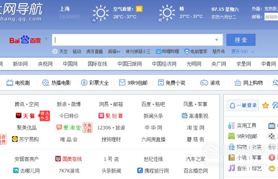Open 7K7K游戏 link
The height and width of the screenshot is (179, 278).
tap(69, 171)
